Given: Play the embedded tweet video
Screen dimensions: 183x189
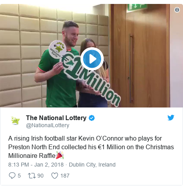Looking at the screenshot, I should click(92, 59).
